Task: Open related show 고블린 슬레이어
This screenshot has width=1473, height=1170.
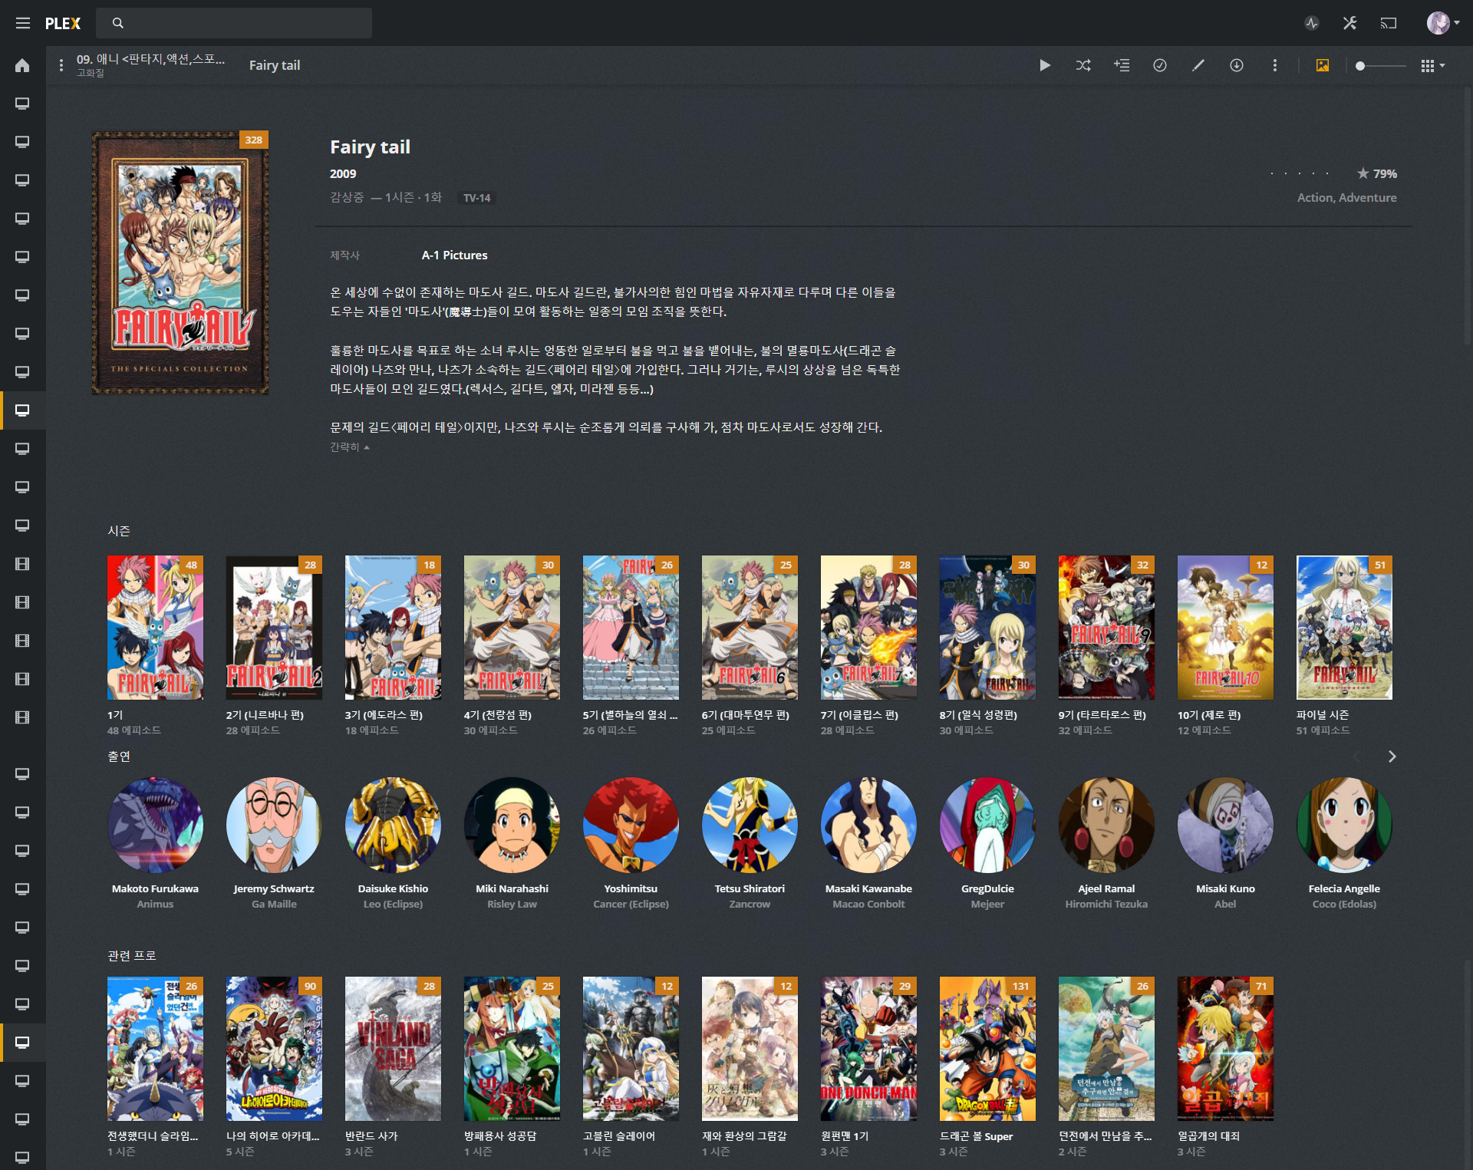Action: (631, 1048)
